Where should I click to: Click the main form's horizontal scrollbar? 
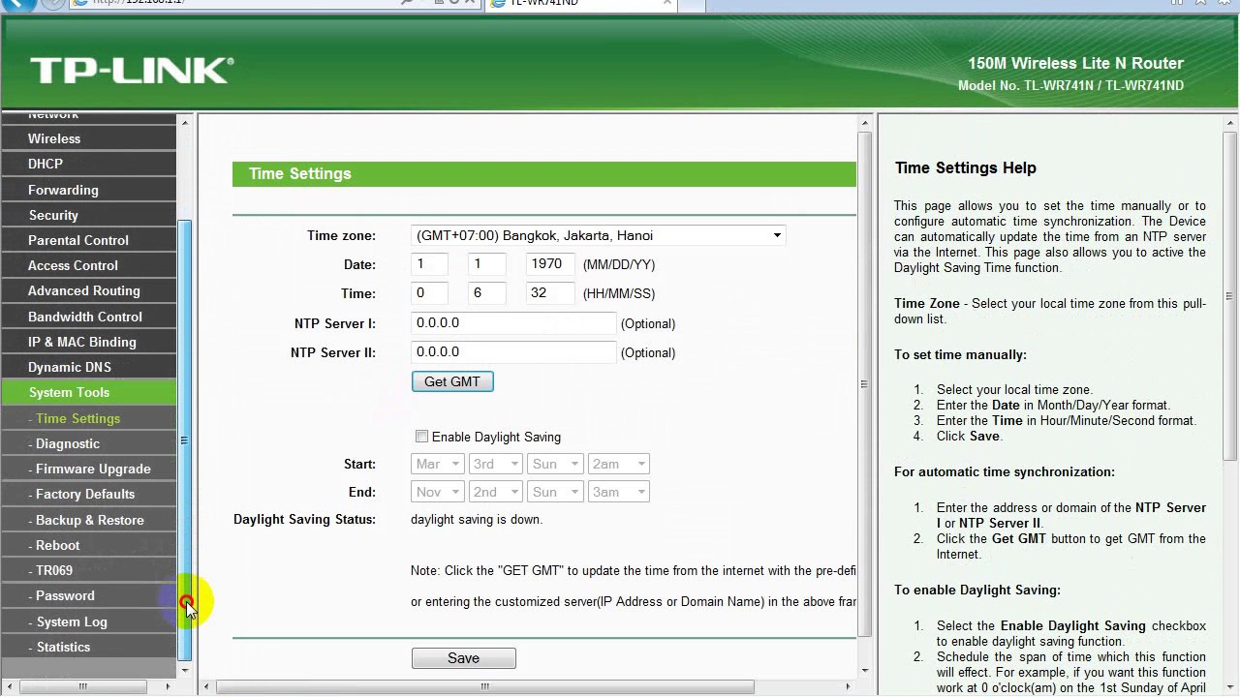coord(484,687)
